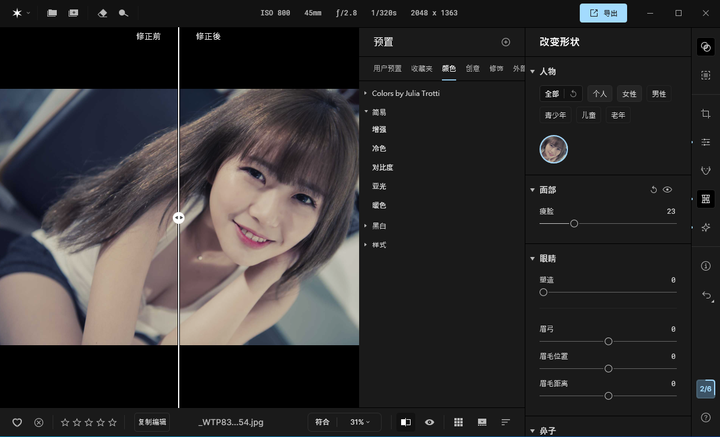Toggle the preview eye icon in bottom bar

click(430, 422)
